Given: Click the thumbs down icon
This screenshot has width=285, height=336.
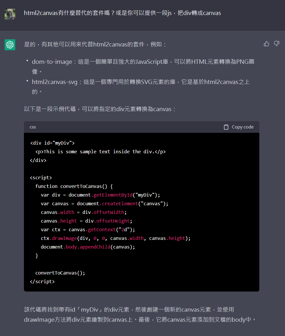Looking at the screenshot, I should [277, 44].
